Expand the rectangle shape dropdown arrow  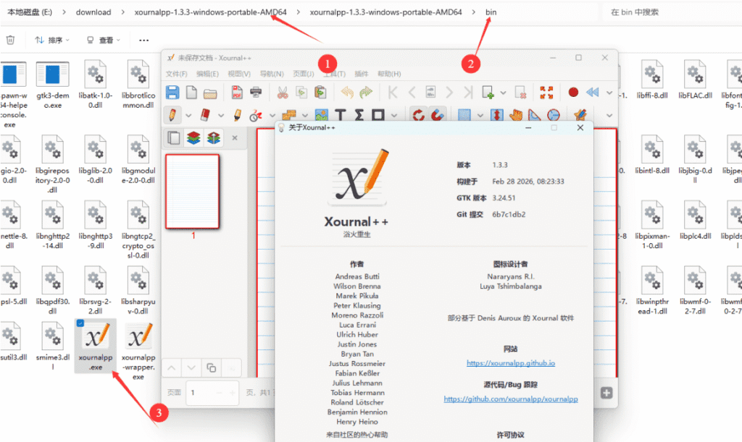(394, 115)
